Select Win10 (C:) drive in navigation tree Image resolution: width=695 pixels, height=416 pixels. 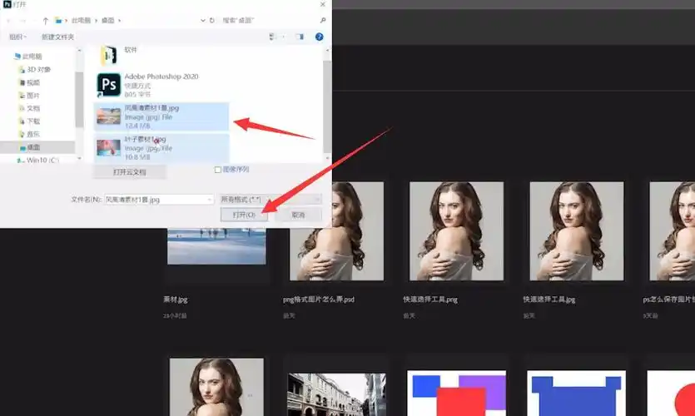[x=42, y=160]
